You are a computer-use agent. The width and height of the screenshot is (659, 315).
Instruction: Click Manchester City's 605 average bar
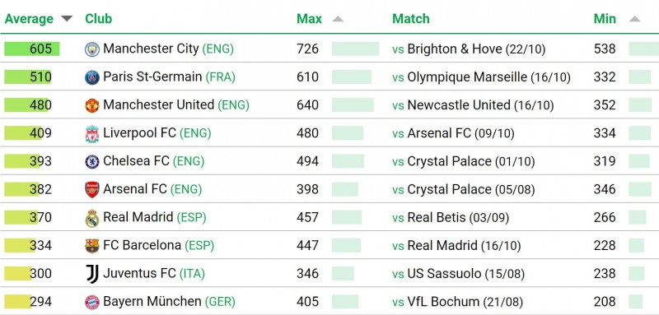pos(32,49)
